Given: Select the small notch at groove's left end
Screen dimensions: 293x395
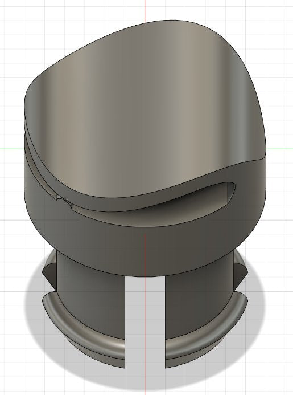Looking at the screenshot, I should click(64, 202).
